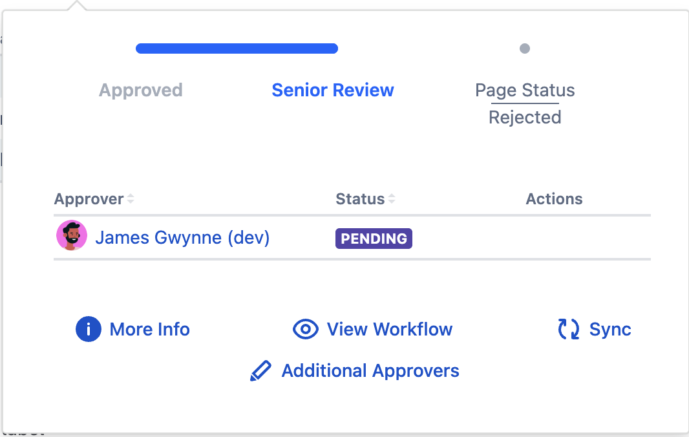Open the Additional Approvers link
Viewport: 689px width, 437px height.
370,371
